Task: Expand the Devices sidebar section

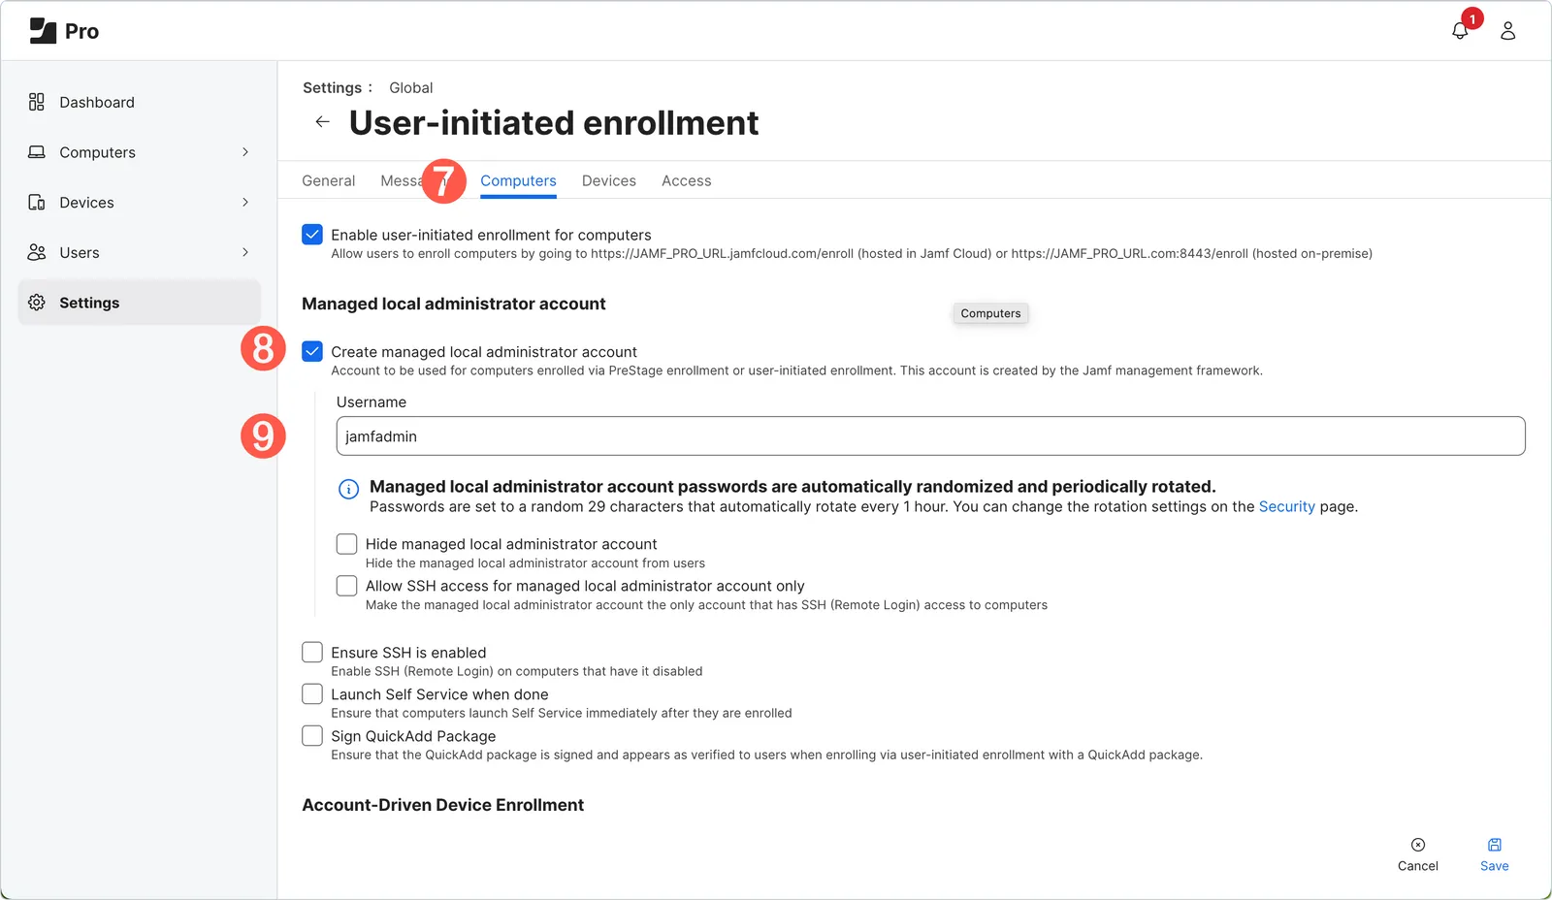Action: coord(244,202)
